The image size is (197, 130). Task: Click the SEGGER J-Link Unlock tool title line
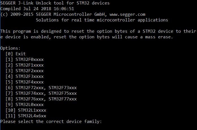coord(55,3)
